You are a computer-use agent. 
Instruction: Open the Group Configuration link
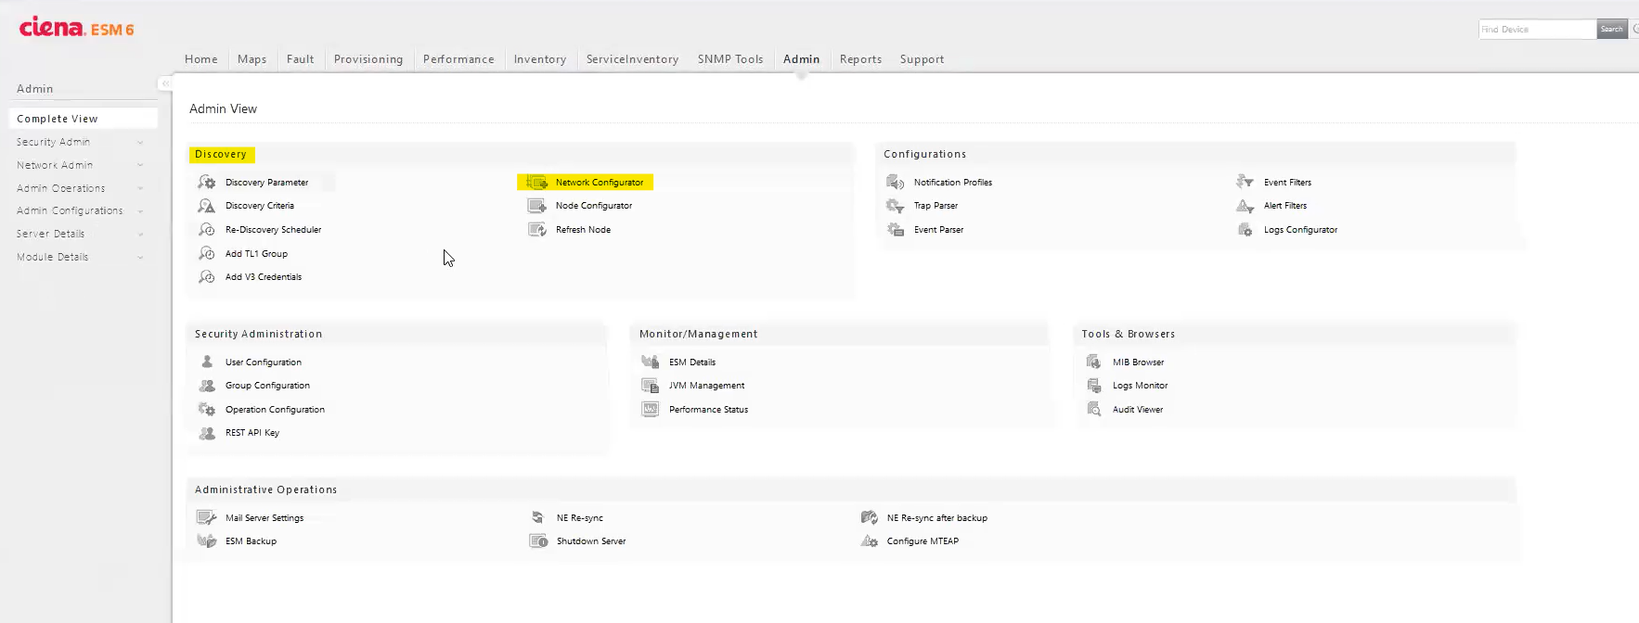click(267, 386)
